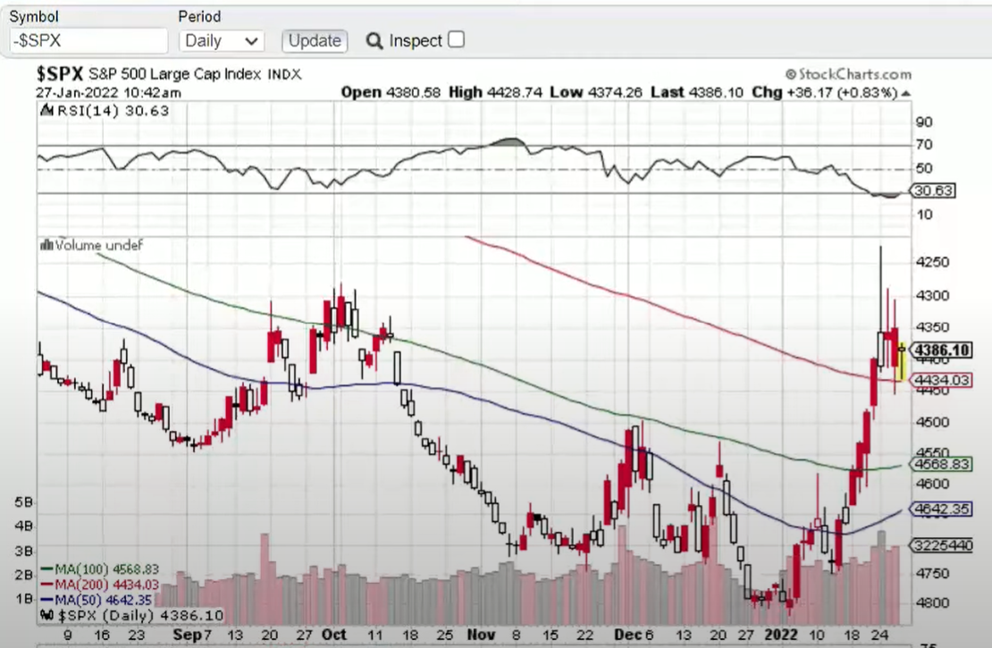Click the candlestick icon beside $SPX (Daily)
This screenshot has width=992, height=648.
(x=46, y=616)
